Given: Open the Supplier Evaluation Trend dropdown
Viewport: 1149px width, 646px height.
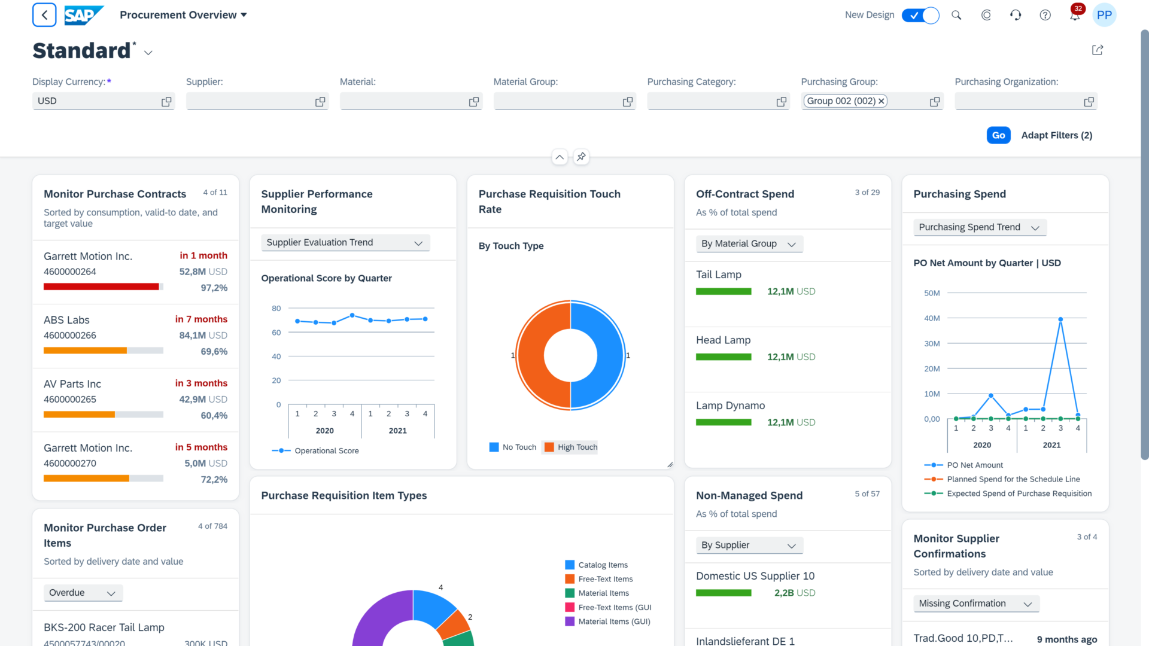Looking at the screenshot, I should (x=418, y=243).
